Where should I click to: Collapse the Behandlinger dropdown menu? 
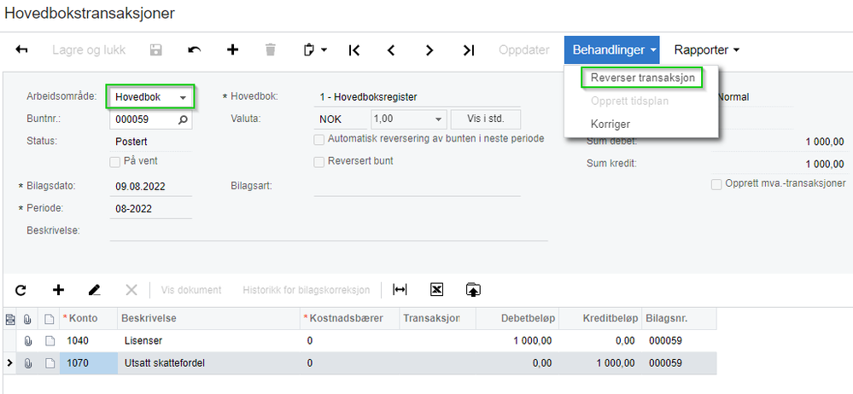coord(612,50)
